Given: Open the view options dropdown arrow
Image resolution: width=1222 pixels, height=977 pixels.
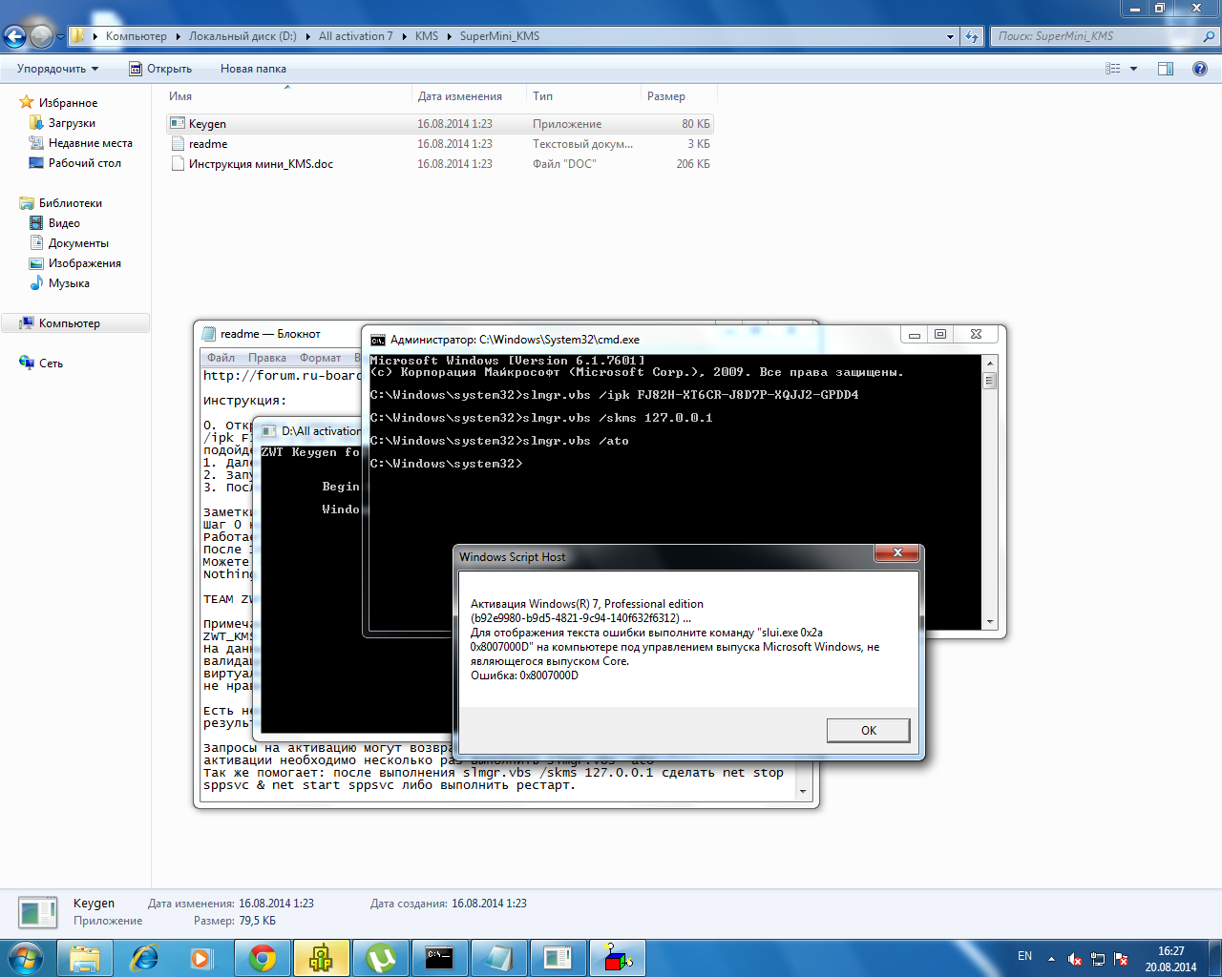Looking at the screenshot, I should 1133,69.
